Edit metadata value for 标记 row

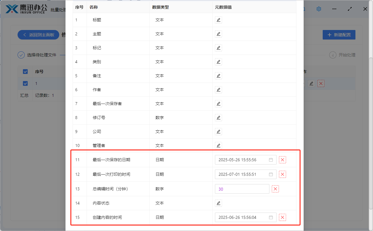[219, 48]
